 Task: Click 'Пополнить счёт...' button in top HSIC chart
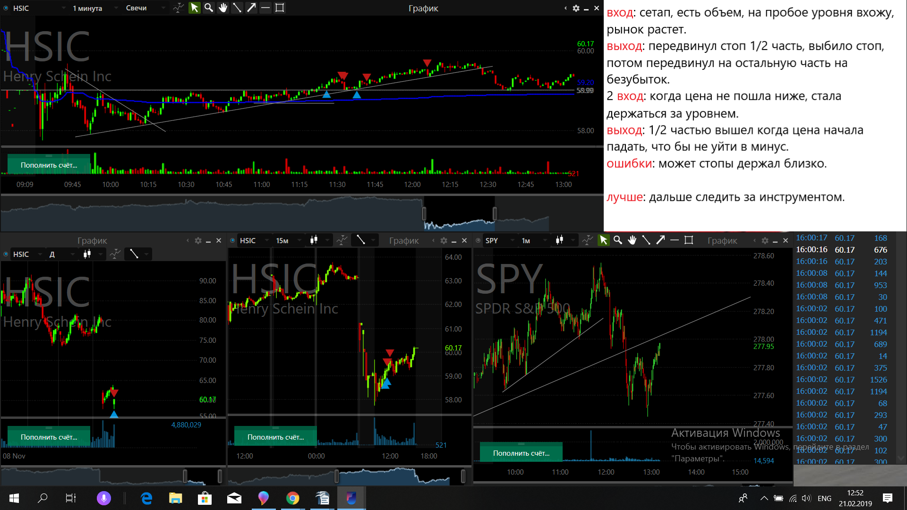coord(49,165)
